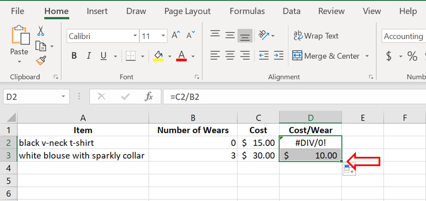
Task: Open the font size dropdown
Action: (x=163, y=36)
